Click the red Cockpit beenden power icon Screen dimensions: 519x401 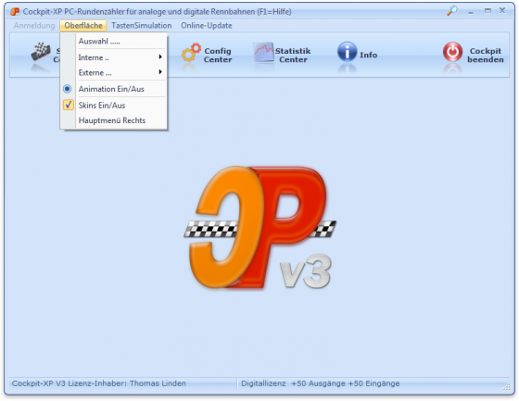452,52
